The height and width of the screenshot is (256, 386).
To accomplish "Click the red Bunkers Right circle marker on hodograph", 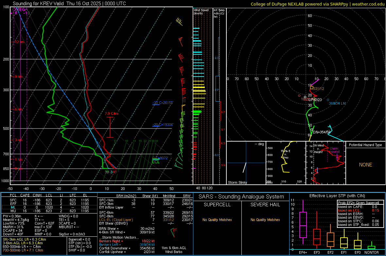I will (x=299, y=95).
